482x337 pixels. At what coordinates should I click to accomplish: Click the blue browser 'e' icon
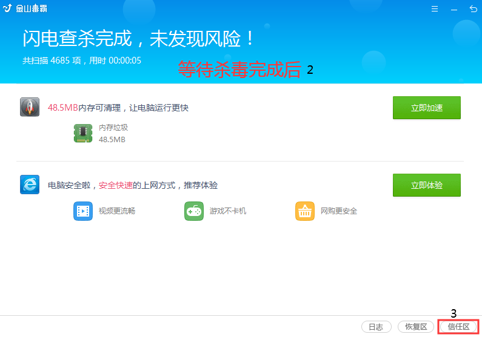click(x=30, y=185)
